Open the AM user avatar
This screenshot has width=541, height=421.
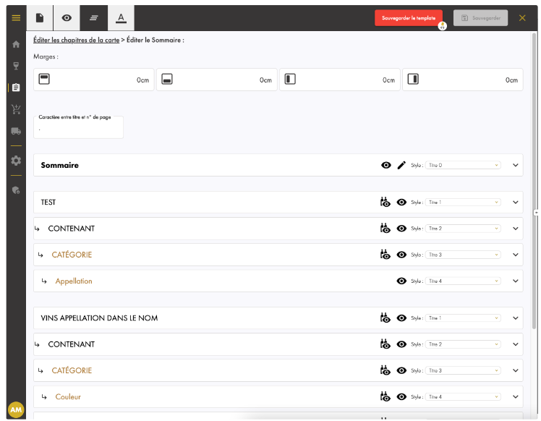coord(16,409)
